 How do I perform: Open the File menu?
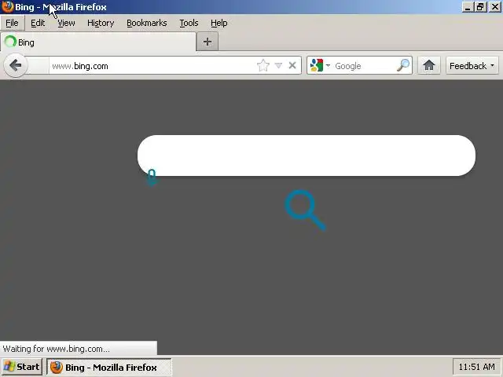pyautogui.click(x=13, y=23)
